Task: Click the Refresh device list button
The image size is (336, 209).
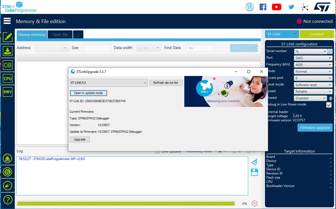Action: point(166,83)
